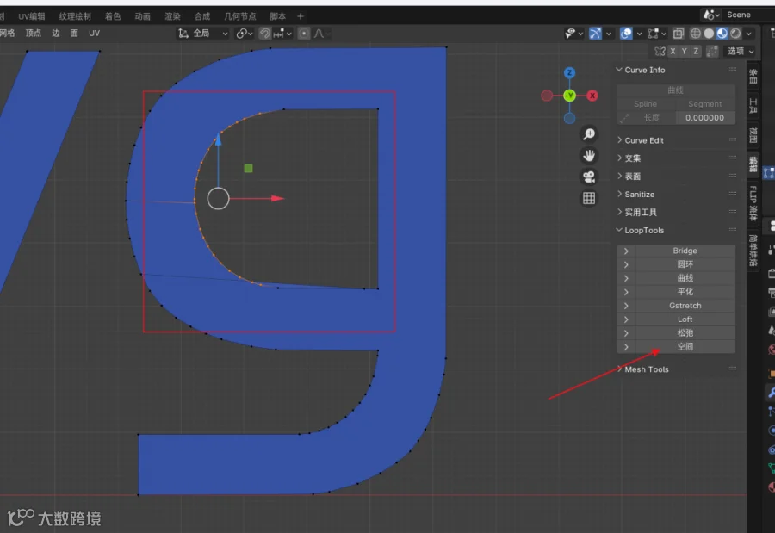Select material preview shading sphere

click(722, 33)
